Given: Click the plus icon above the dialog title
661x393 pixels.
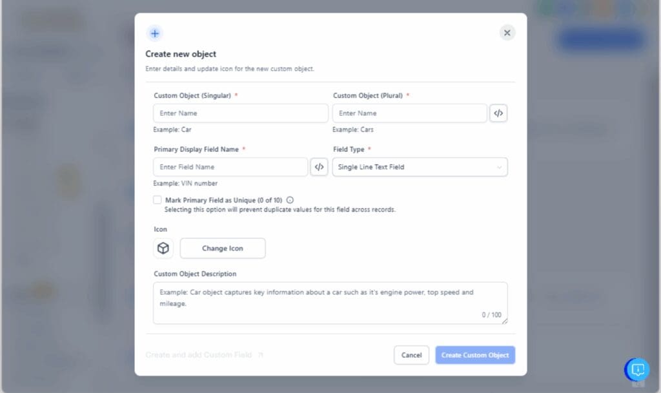Looking at the screenshot, I should click(154, 32).
